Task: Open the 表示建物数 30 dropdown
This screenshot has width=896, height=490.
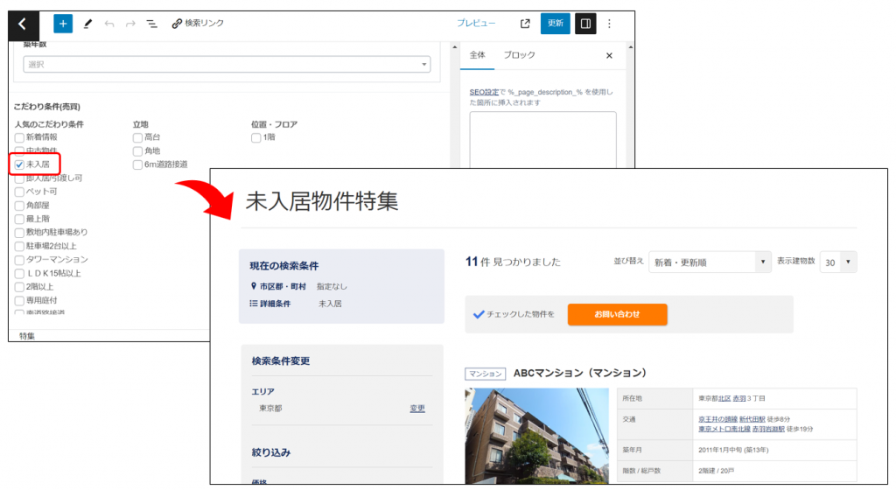Action: pos(838,262)
